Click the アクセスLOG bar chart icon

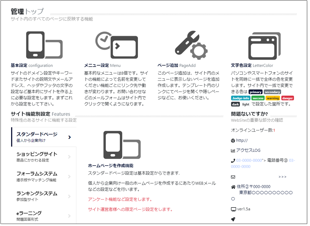[x=233, y=150]
